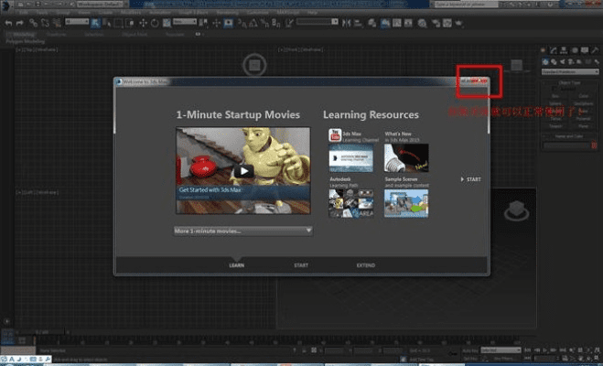This screenshot has width=603, height=366.
Task: Play the Get Started with 3ds Max video
Action: pyautogui.click(x=242, y=170)
